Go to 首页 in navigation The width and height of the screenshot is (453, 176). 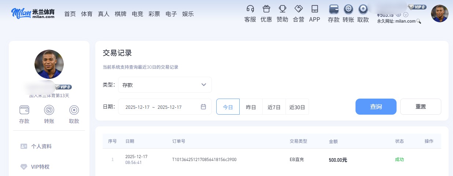coord(70,14)
